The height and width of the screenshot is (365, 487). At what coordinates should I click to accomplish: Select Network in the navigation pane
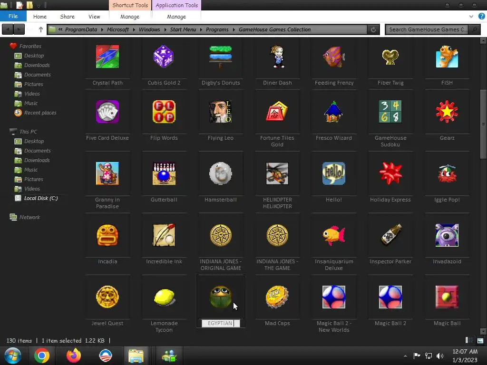coord(25,217)
